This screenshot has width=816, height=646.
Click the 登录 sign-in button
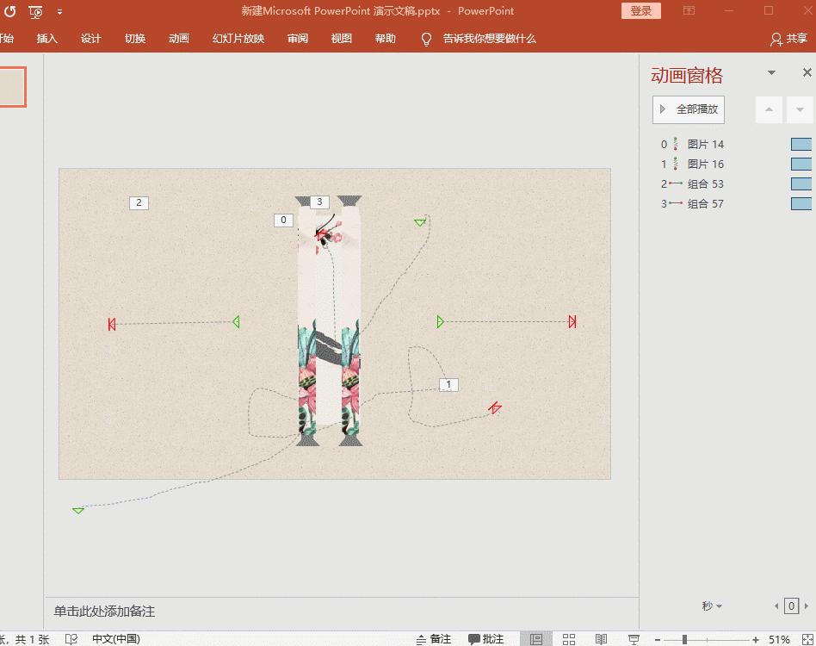(x=640, y=10)
